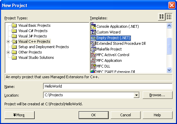This screenshot has width=177, height=124.
Task: Click the Extended Stored Procedure Dll icon
Action: tap(93, 43)
